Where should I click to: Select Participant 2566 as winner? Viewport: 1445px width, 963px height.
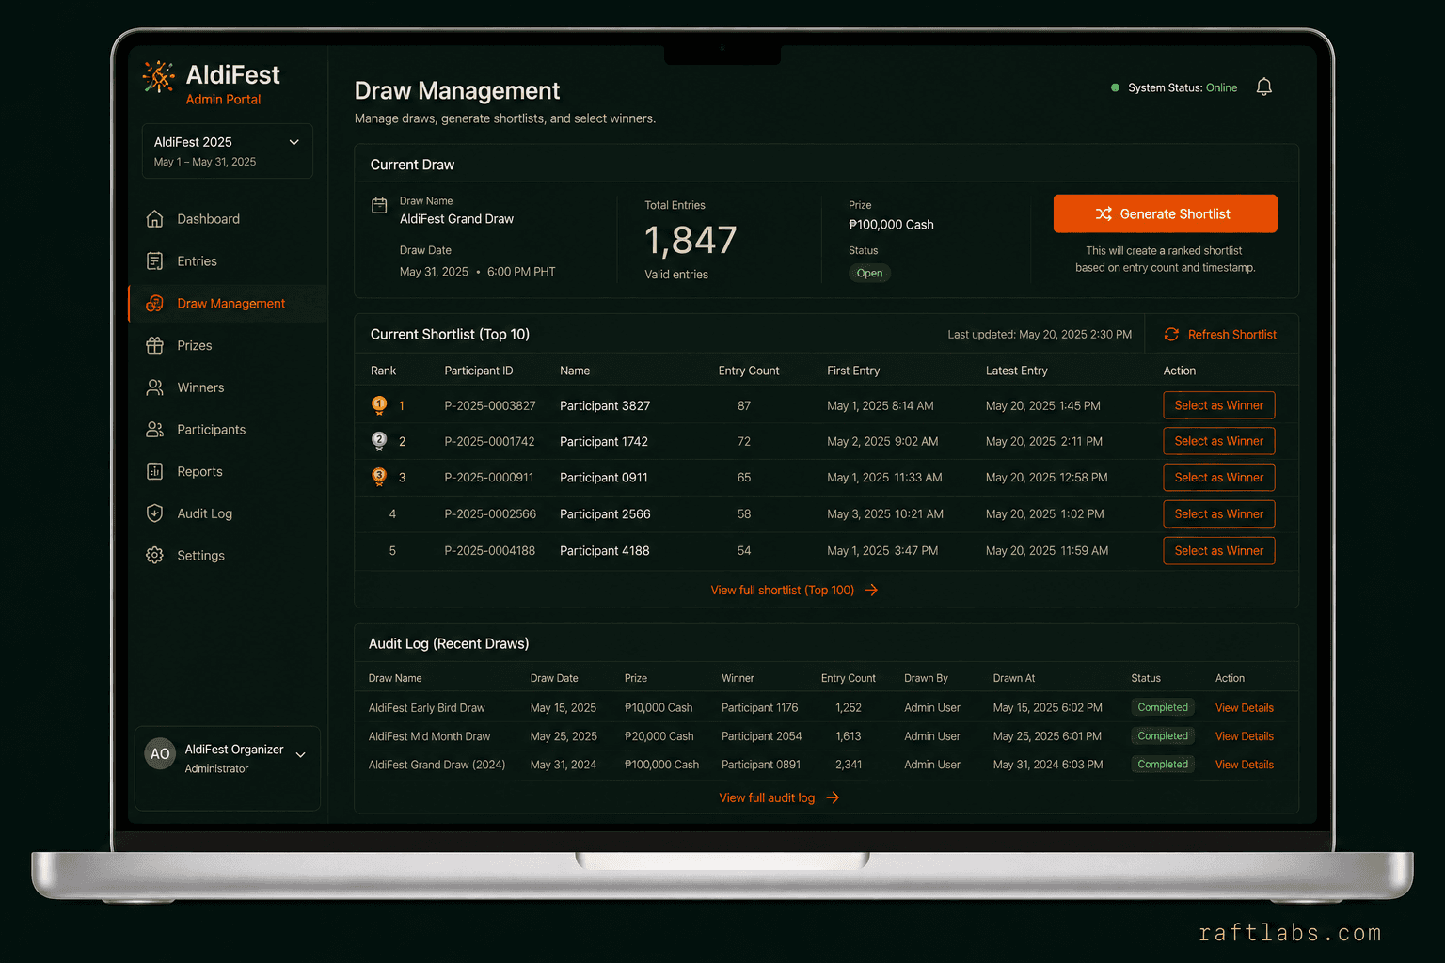click(1219, 514)
